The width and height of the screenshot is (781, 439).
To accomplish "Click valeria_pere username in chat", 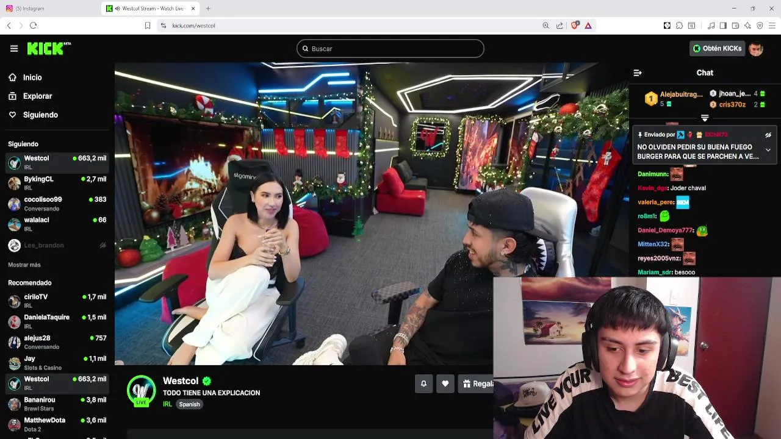I will coord(656,202).
